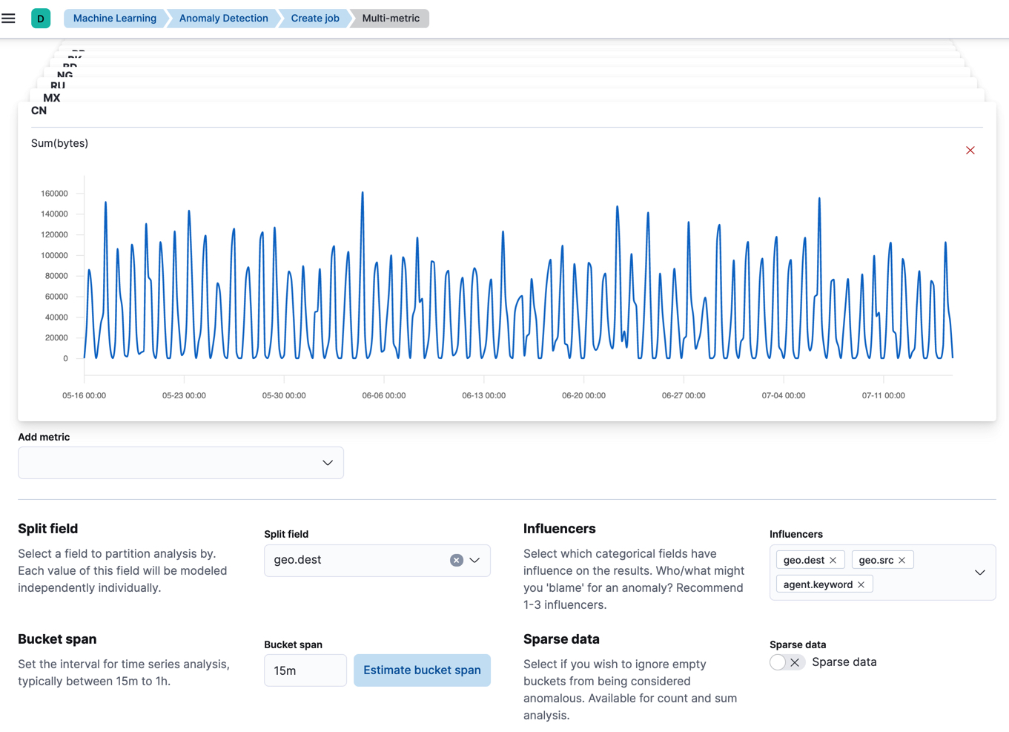Select the MX chart card
Image resolution: width=1009 pixels, height=732 pixels.
coord(50,97)
